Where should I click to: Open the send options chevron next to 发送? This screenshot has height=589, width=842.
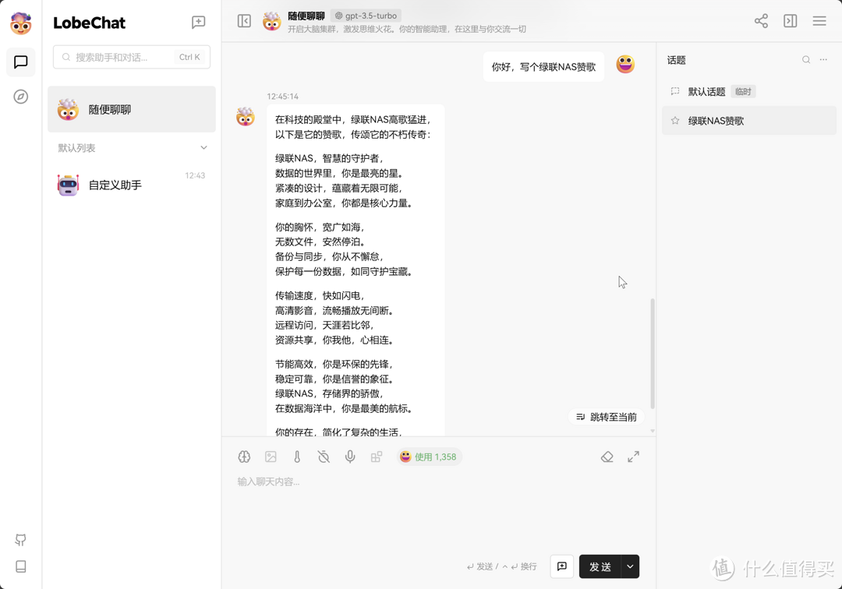click(x=628, y=566)
